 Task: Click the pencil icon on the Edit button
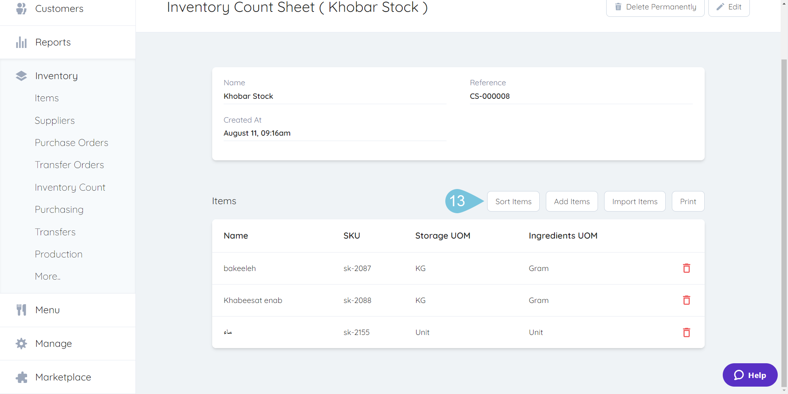[x=720, y=6]
